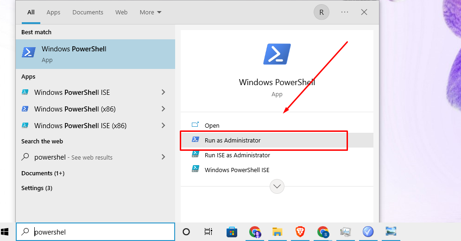Click the 'Windows PowerShell (x86)' text
The width and height of the screenshot is (461, 241).
75,109
